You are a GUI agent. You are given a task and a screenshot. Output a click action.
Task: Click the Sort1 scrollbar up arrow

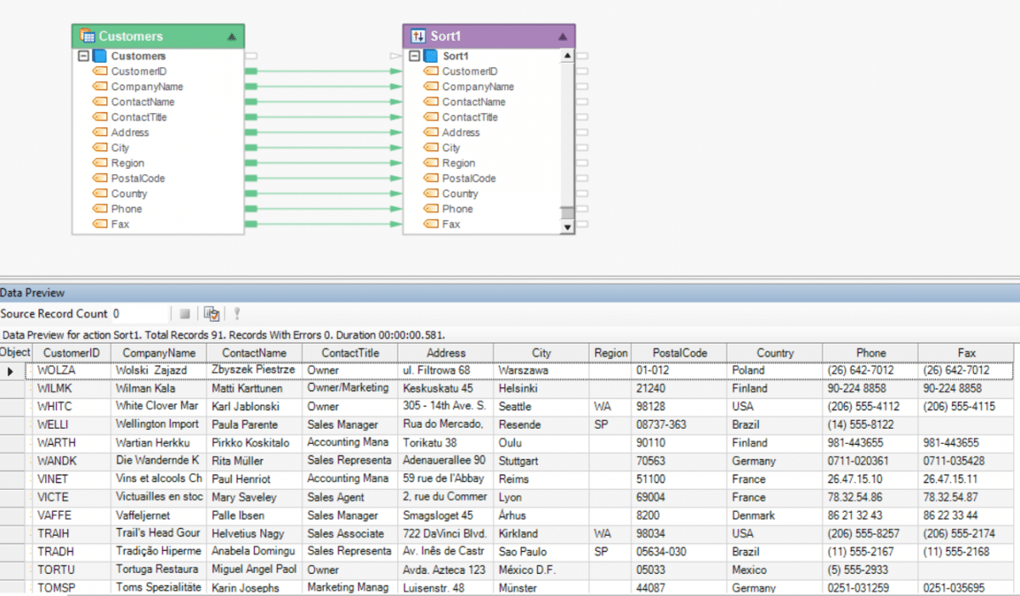pos(568,56)
